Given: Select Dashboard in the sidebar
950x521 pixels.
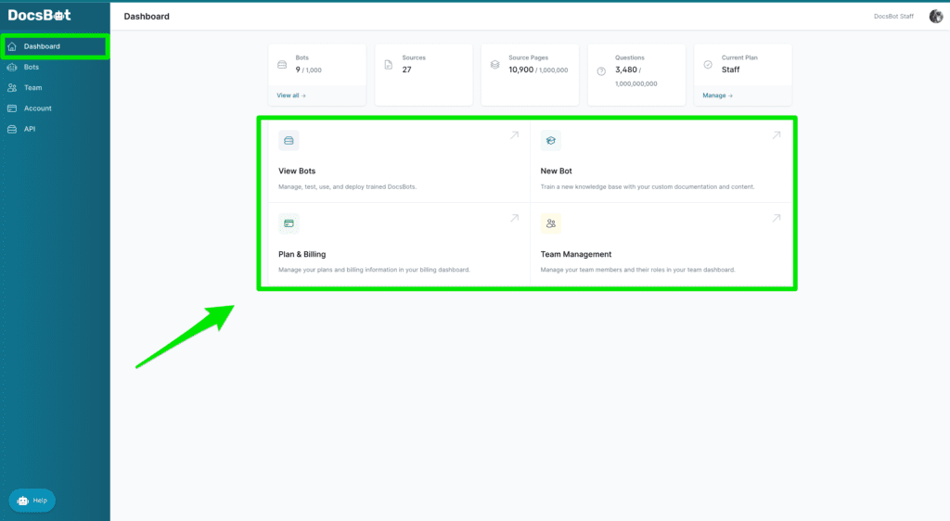Looking at the screenshot, I should click(x=42, y=46).
